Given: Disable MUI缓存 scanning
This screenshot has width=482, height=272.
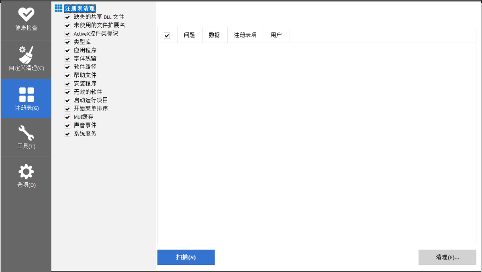Looking at the screenshot, I should coord(67,117).
